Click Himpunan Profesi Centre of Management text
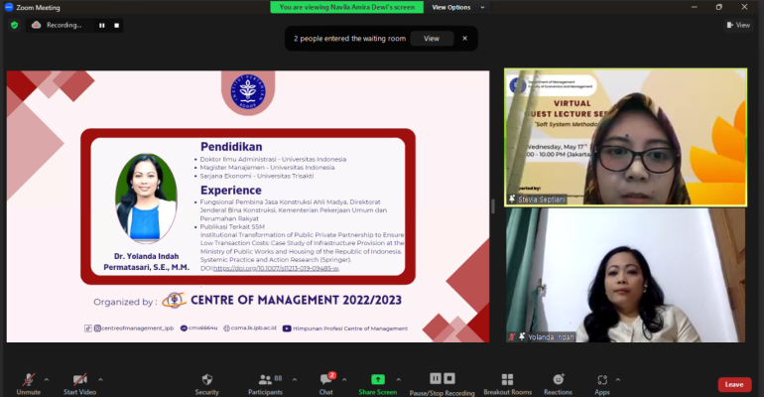The height and width of the screenshot is (397, 764). 350,329
